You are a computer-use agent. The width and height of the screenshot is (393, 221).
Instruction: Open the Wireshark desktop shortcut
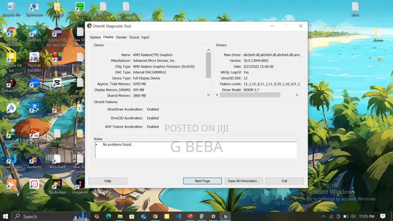[57, 160]
